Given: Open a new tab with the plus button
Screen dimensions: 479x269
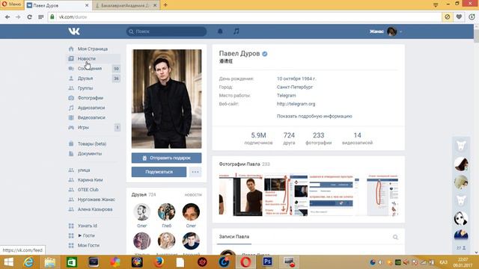Looking at the screenshot, I should click(x=165, y=5).
